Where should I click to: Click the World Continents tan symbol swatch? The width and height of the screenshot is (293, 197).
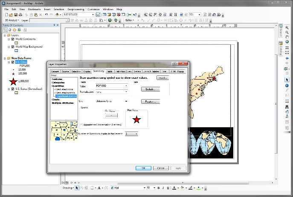16,43
